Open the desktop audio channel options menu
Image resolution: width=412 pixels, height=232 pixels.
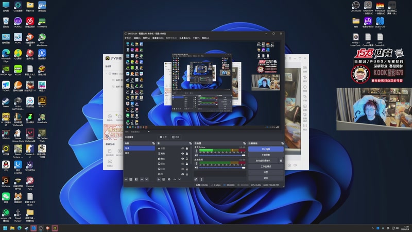[x=196, y=163]
